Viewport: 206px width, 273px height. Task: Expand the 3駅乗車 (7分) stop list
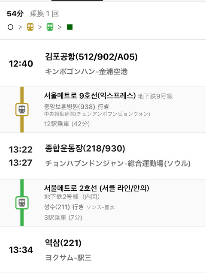[x=63, y=218]
